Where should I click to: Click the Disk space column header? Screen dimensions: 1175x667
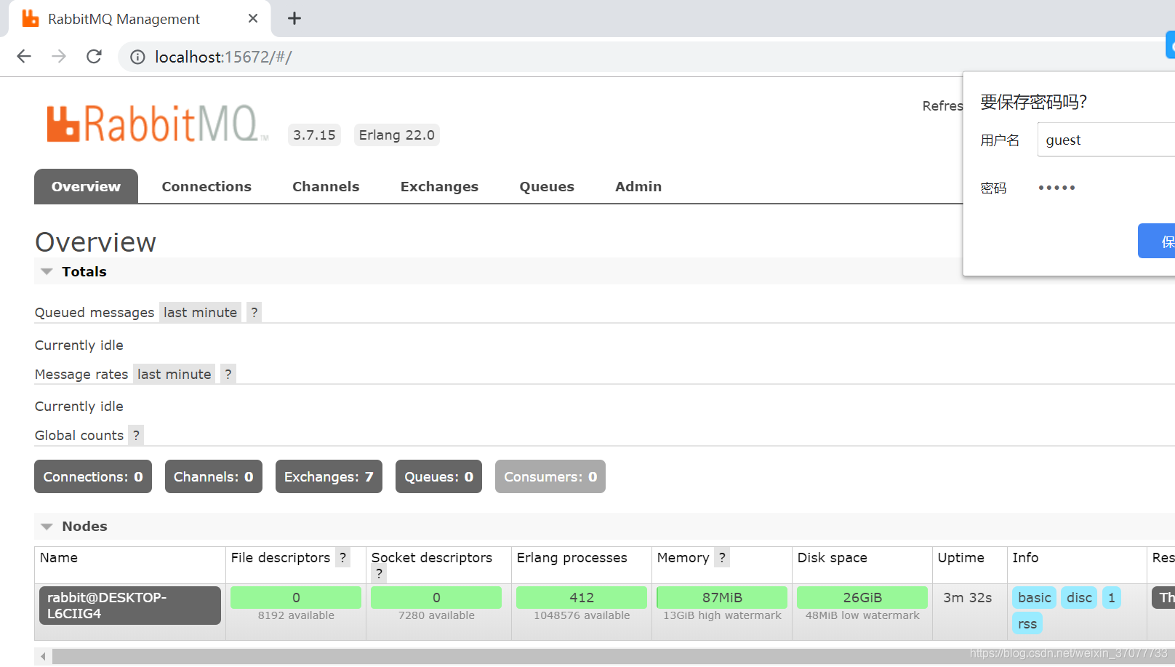832,558
